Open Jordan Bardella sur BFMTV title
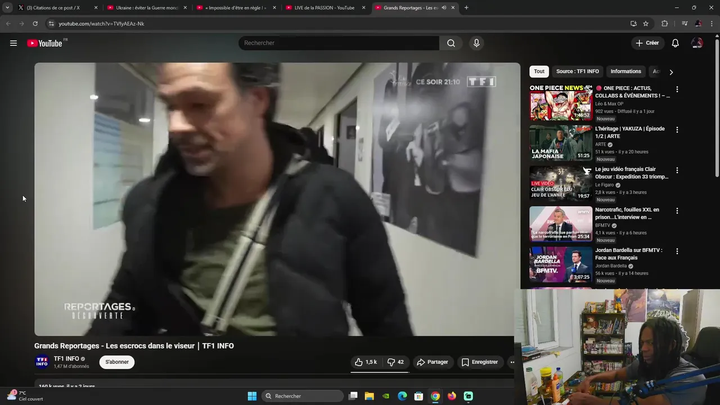 [x=629, y=254]
